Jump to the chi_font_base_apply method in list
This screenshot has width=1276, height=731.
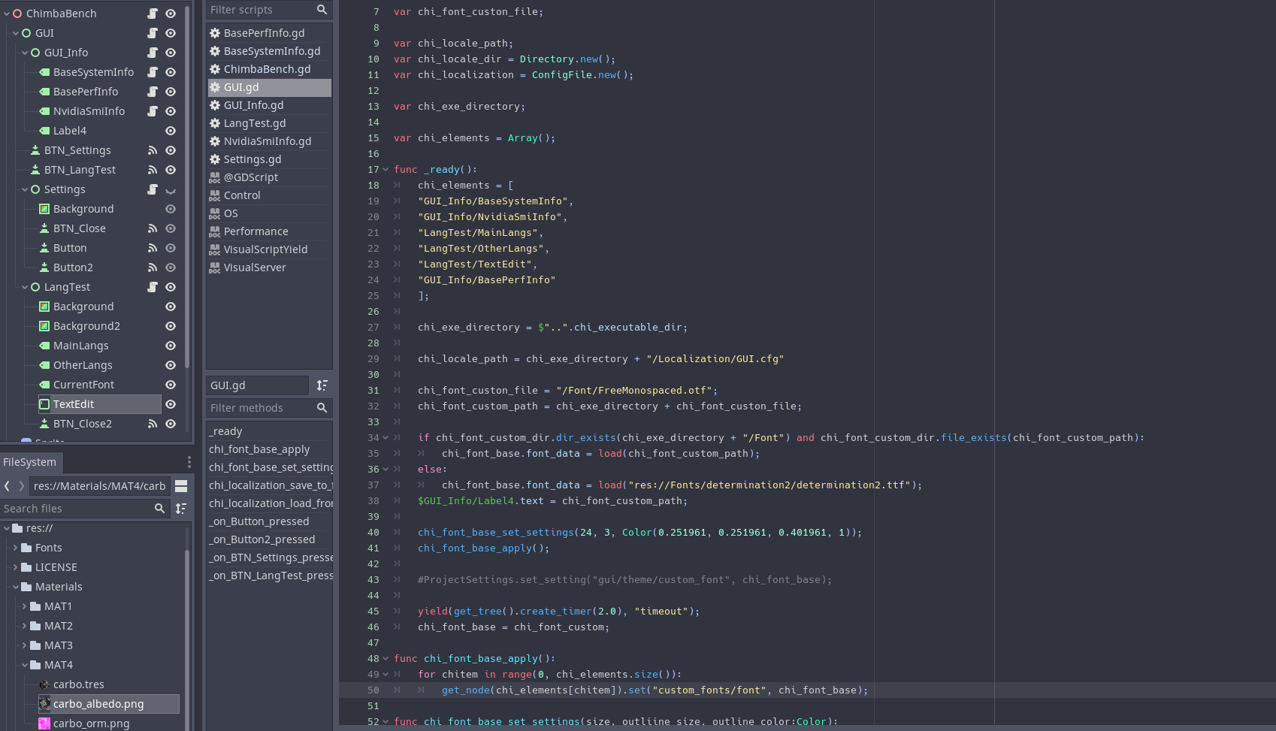coord(259,449)
